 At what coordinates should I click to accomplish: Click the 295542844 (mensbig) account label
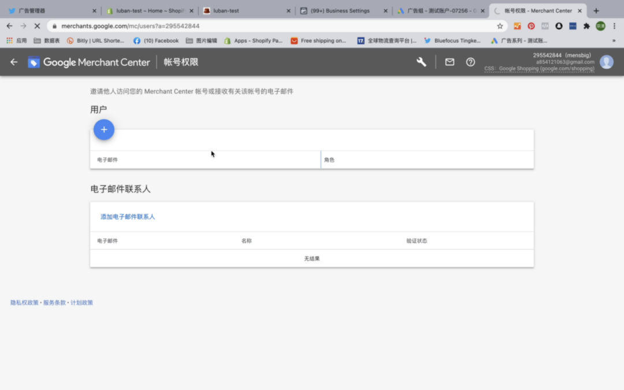(x=562, y=55)
